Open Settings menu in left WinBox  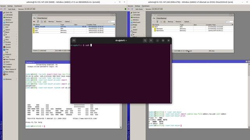click(x=10, y=6)
